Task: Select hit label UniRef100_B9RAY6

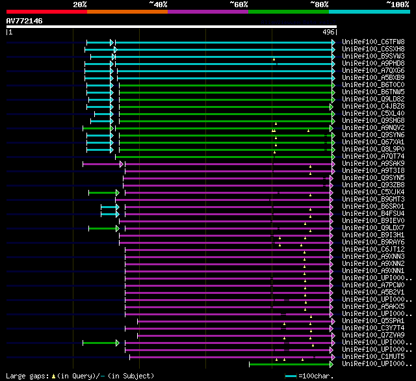Action: [373, 243]
